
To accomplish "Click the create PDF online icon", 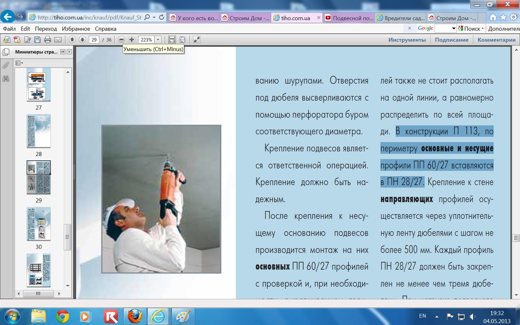I will click(17, 40).
